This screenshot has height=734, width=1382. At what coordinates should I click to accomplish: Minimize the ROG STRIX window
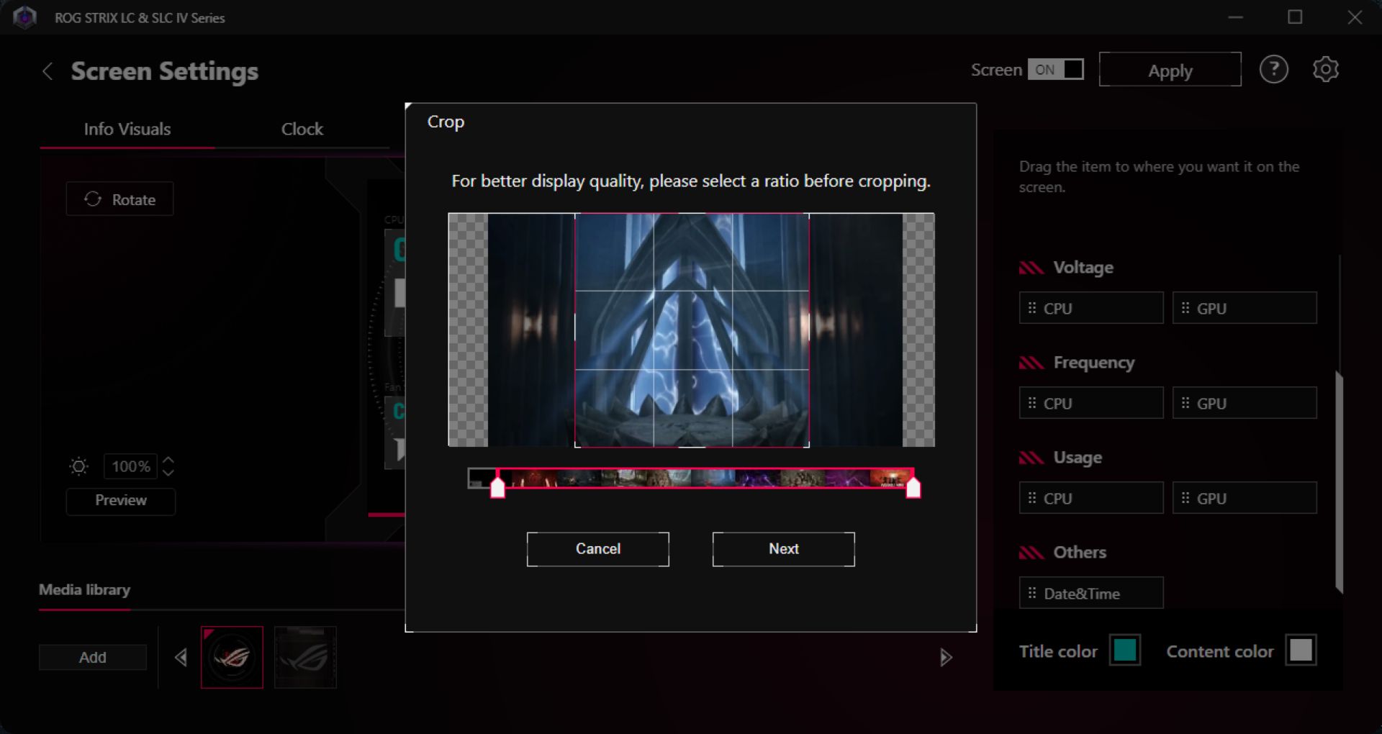click(1236, 17)
